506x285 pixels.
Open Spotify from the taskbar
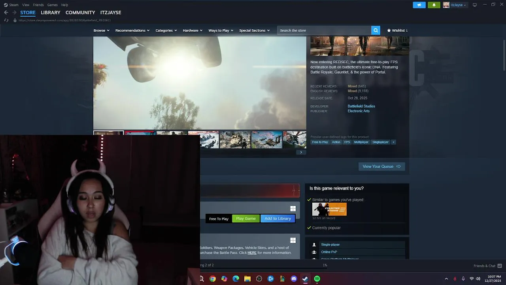[x=317, y=279]
